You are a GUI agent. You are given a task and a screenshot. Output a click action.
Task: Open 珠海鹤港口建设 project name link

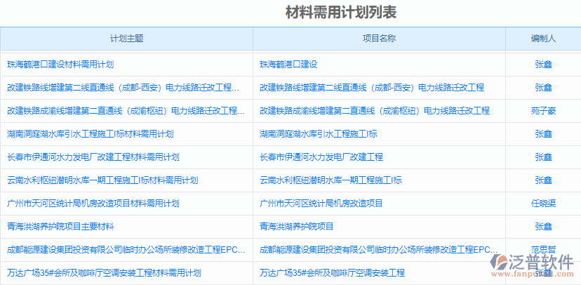[288, 65]
